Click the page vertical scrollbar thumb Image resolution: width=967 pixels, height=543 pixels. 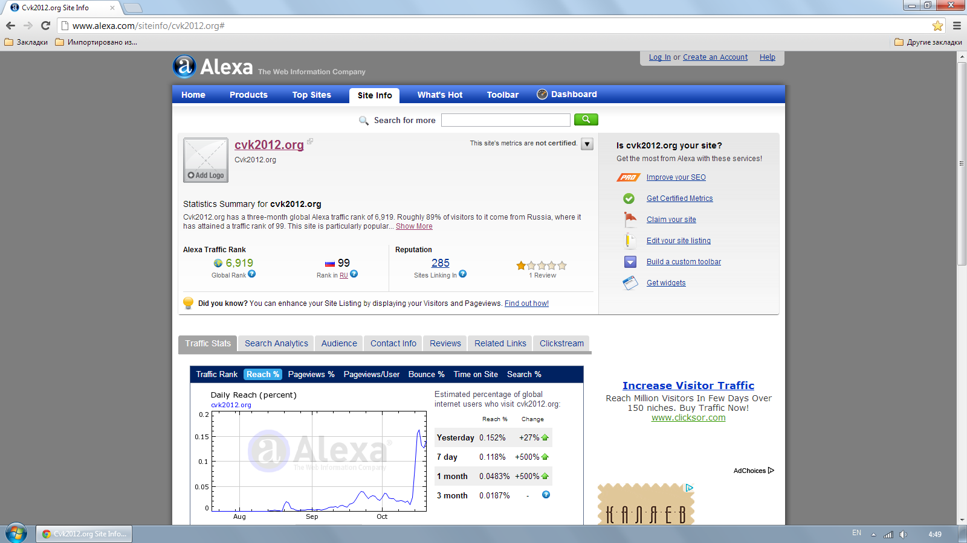[x=962, y=163]
